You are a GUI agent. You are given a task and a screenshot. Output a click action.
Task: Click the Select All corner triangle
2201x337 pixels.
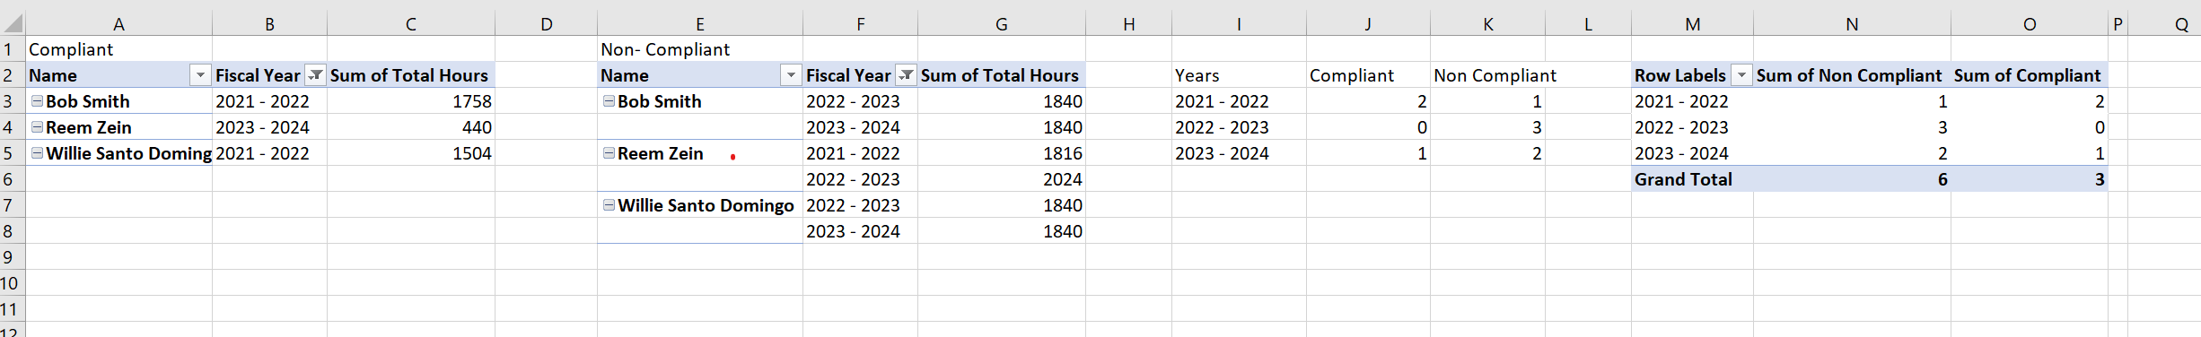coord(13,23)
